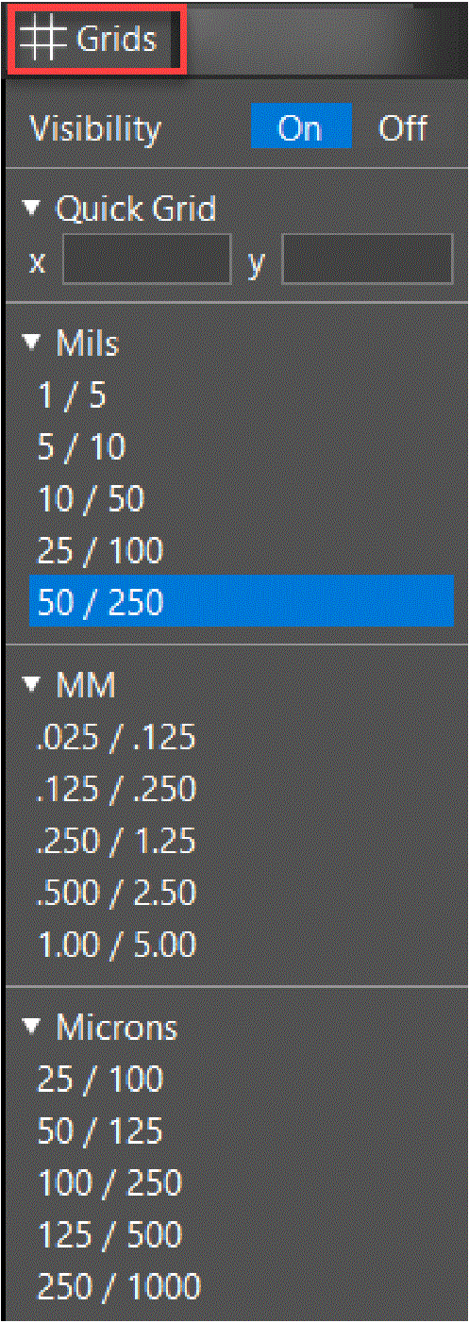Image resolution: width=469 pixels, height=1323 pixels.
Task: Collapse the Mils section
Action: [x=35, y=343]
